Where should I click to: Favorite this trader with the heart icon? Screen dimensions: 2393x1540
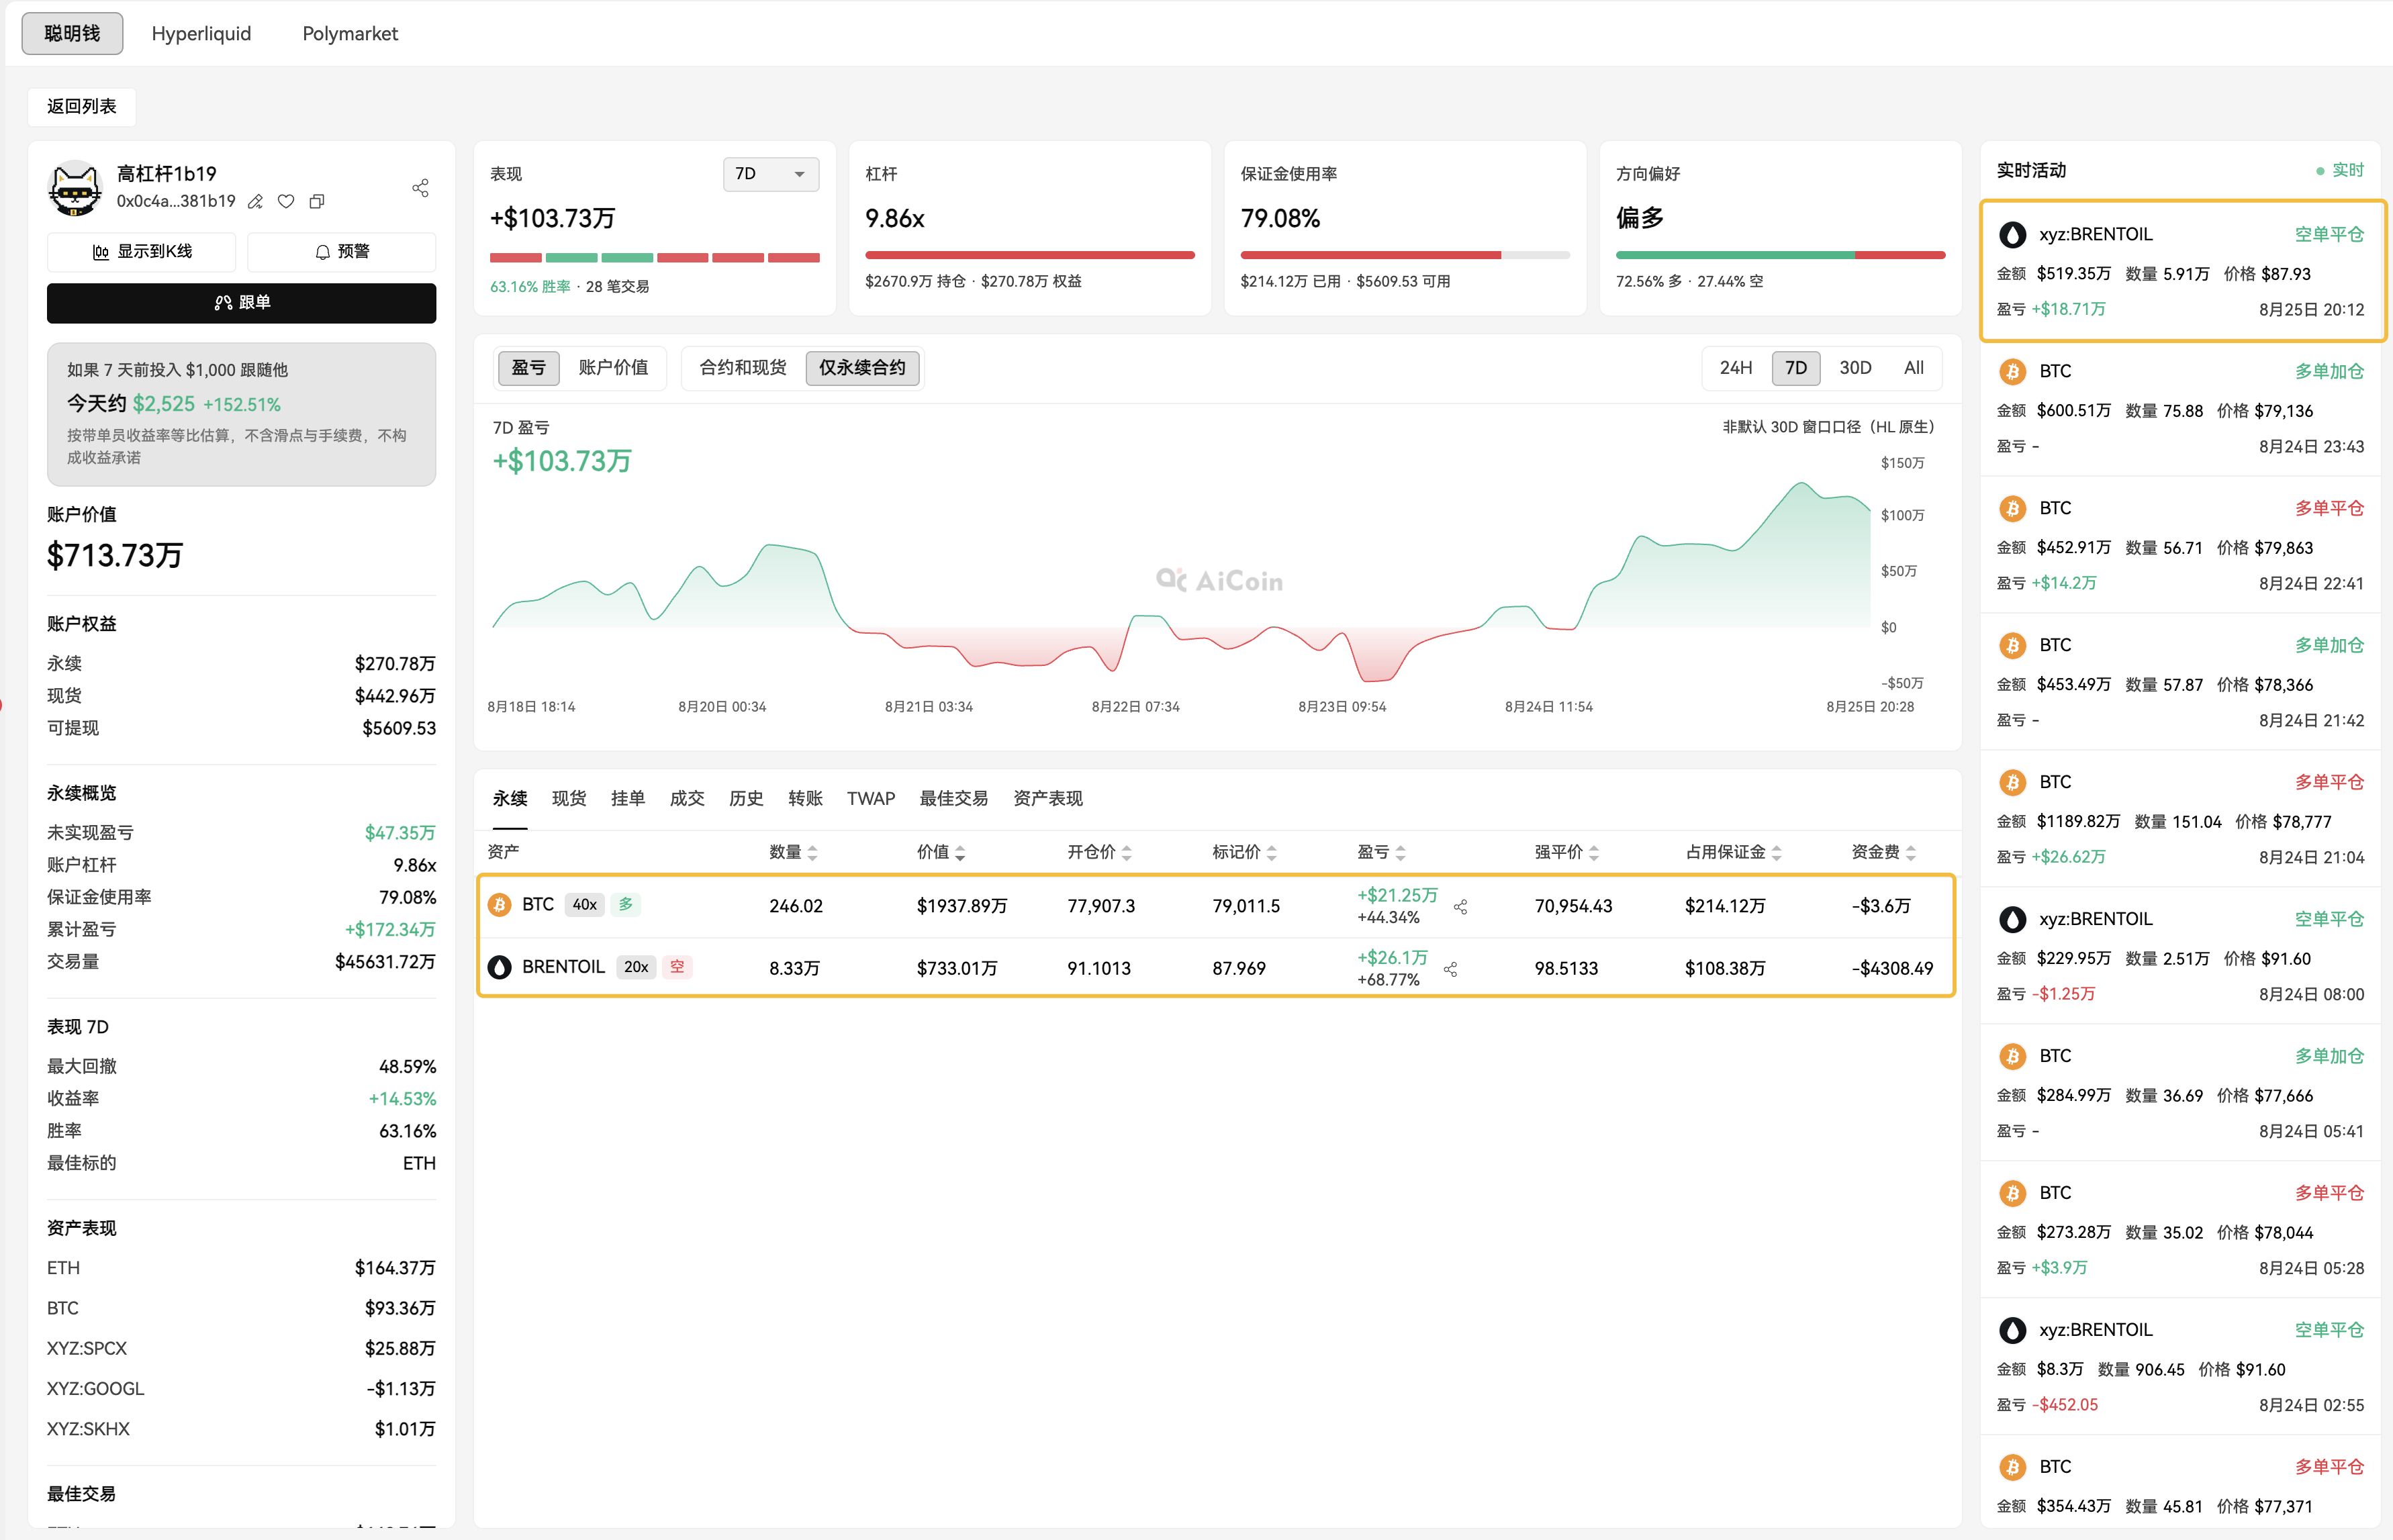coord(286,202)
